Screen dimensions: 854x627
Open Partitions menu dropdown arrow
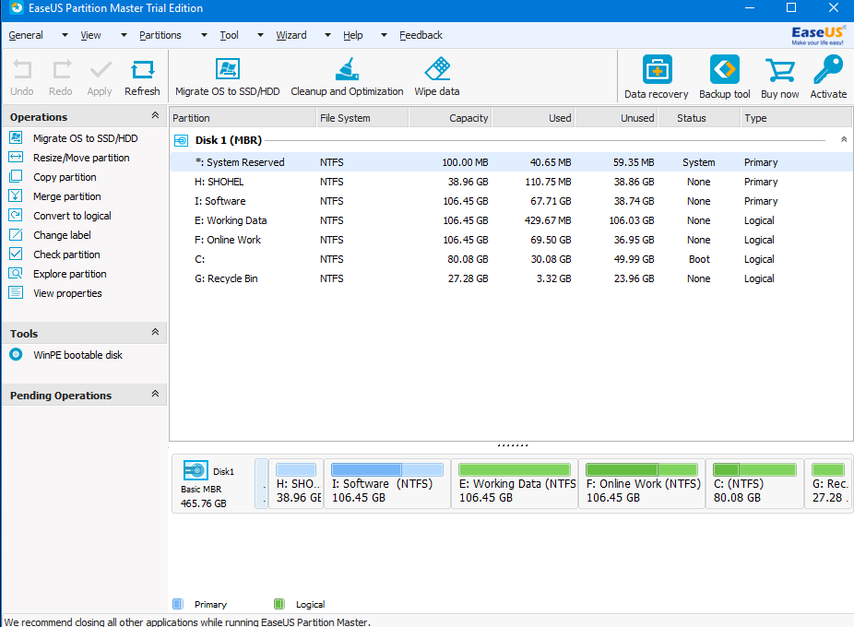[x=204, y=35]
